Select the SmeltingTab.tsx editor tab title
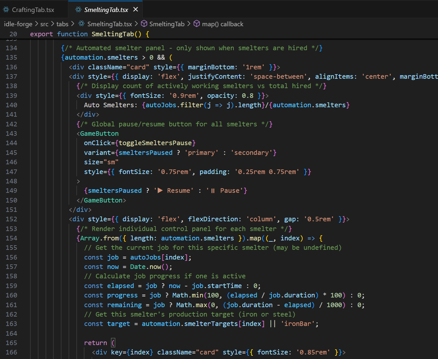This screenshot has height=359, width=438. [106, 10]
